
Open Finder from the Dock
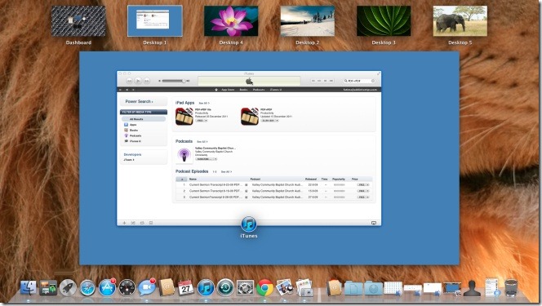(x=29, y=287)
